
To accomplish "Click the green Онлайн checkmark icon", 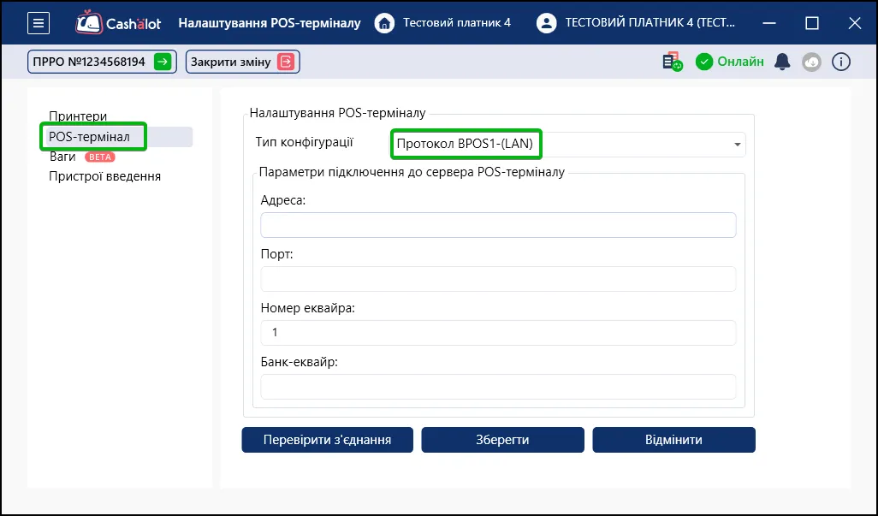I will pyautogui.click(x=704, y=62).
